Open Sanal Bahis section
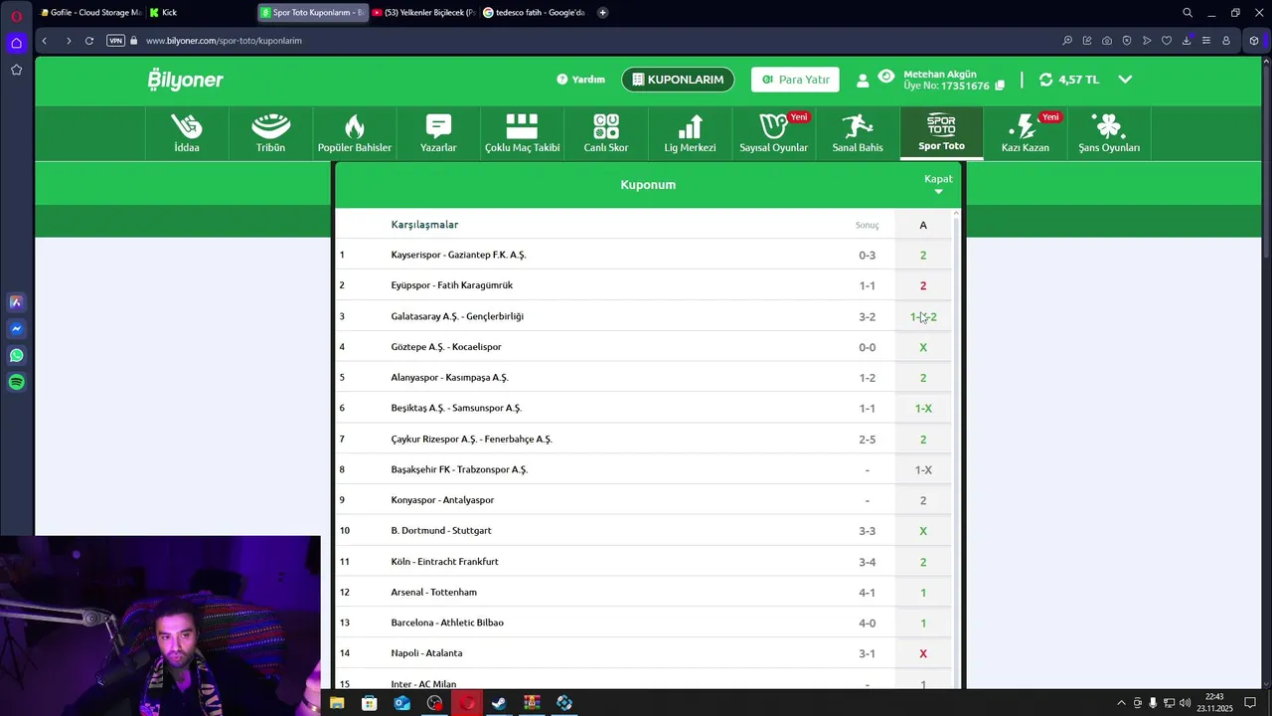 [858, 133]
